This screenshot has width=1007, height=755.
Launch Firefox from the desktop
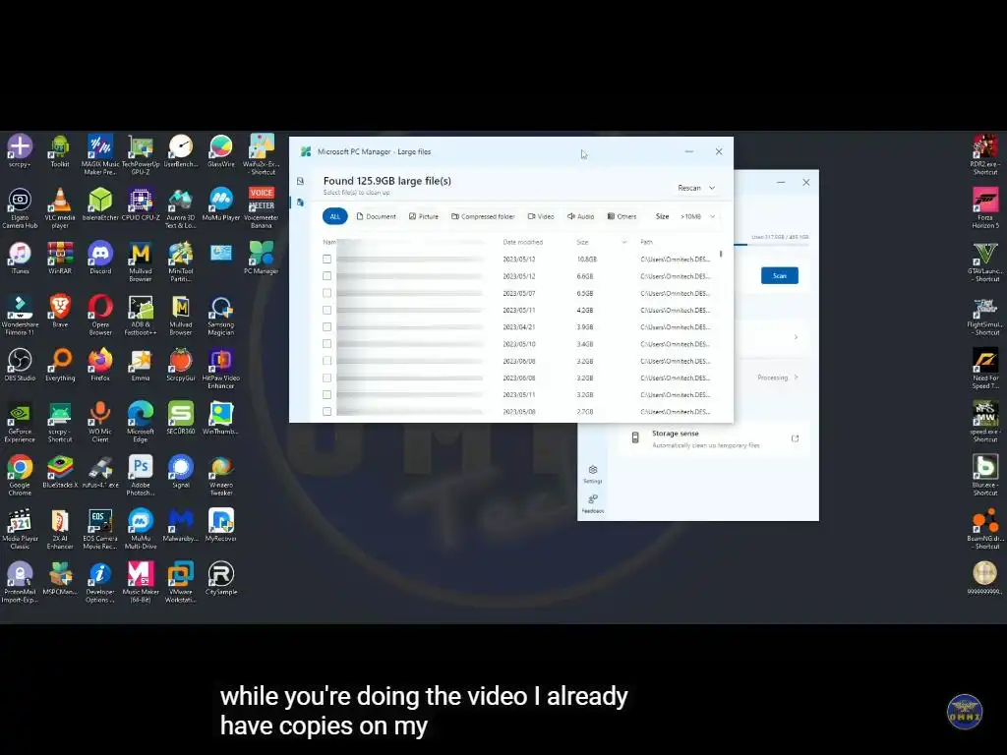click(100, 365)
